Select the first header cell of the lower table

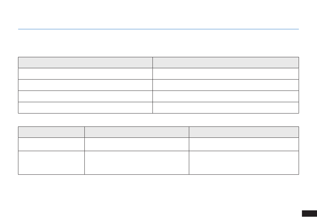(x=51, y=132)
